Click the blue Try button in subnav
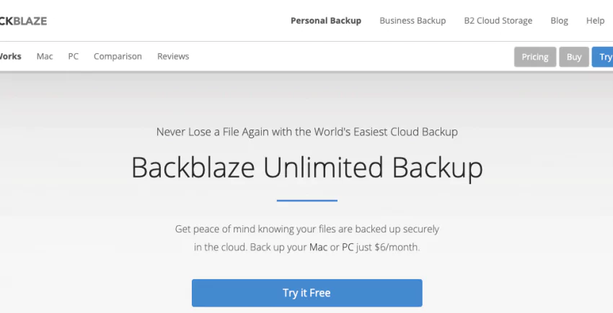 click(x=604, y=57)
